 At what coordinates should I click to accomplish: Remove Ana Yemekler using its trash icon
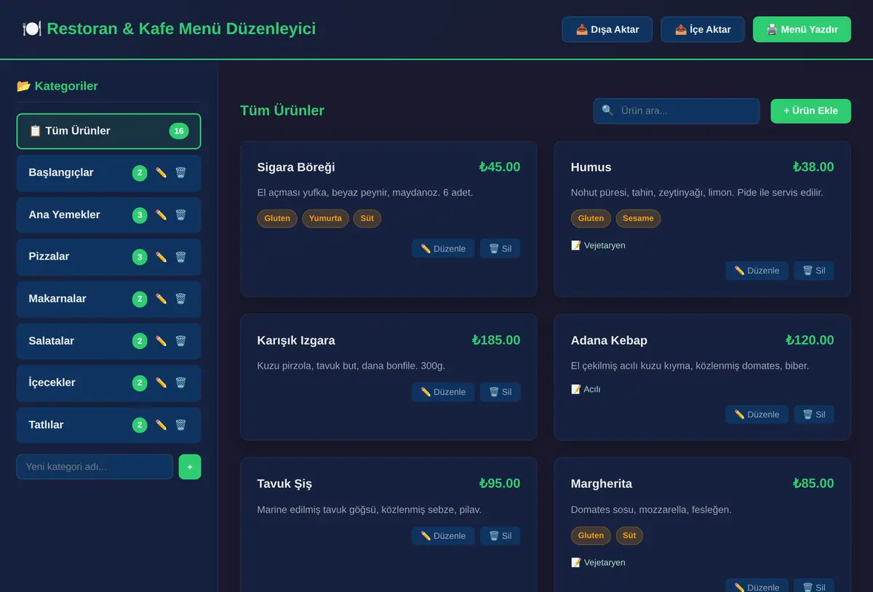tap(180, 215)
